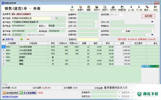The height and width of the screenshot is (100, 161).
Task: Open the 付款方式 payment method dropdown
Action: click(x=97, y=22)
